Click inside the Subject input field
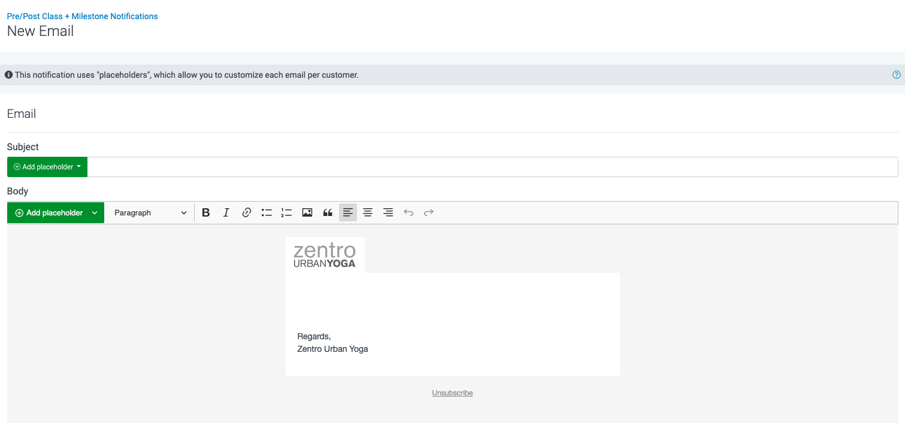The image size is (905, 429). [479, 166]
